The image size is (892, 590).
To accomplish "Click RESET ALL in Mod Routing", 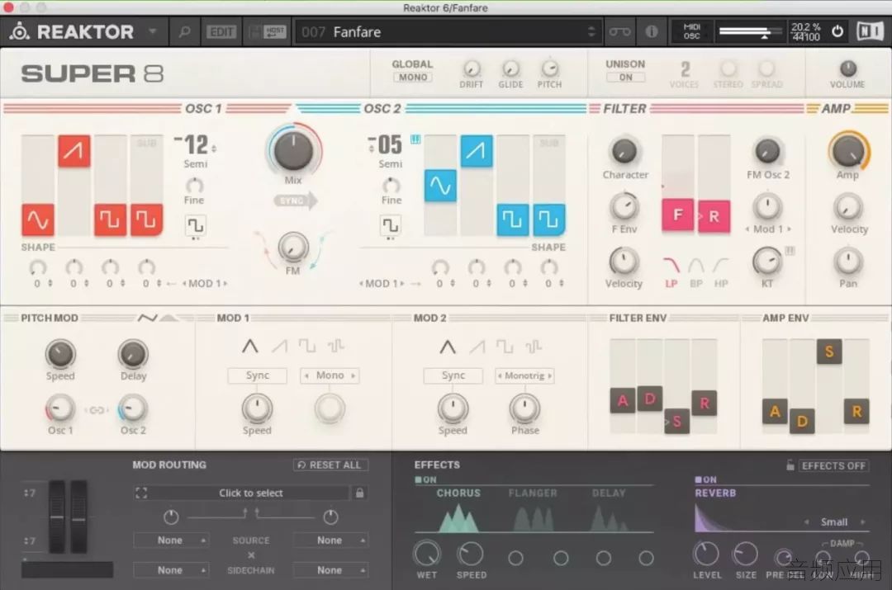I will point(330,465).
